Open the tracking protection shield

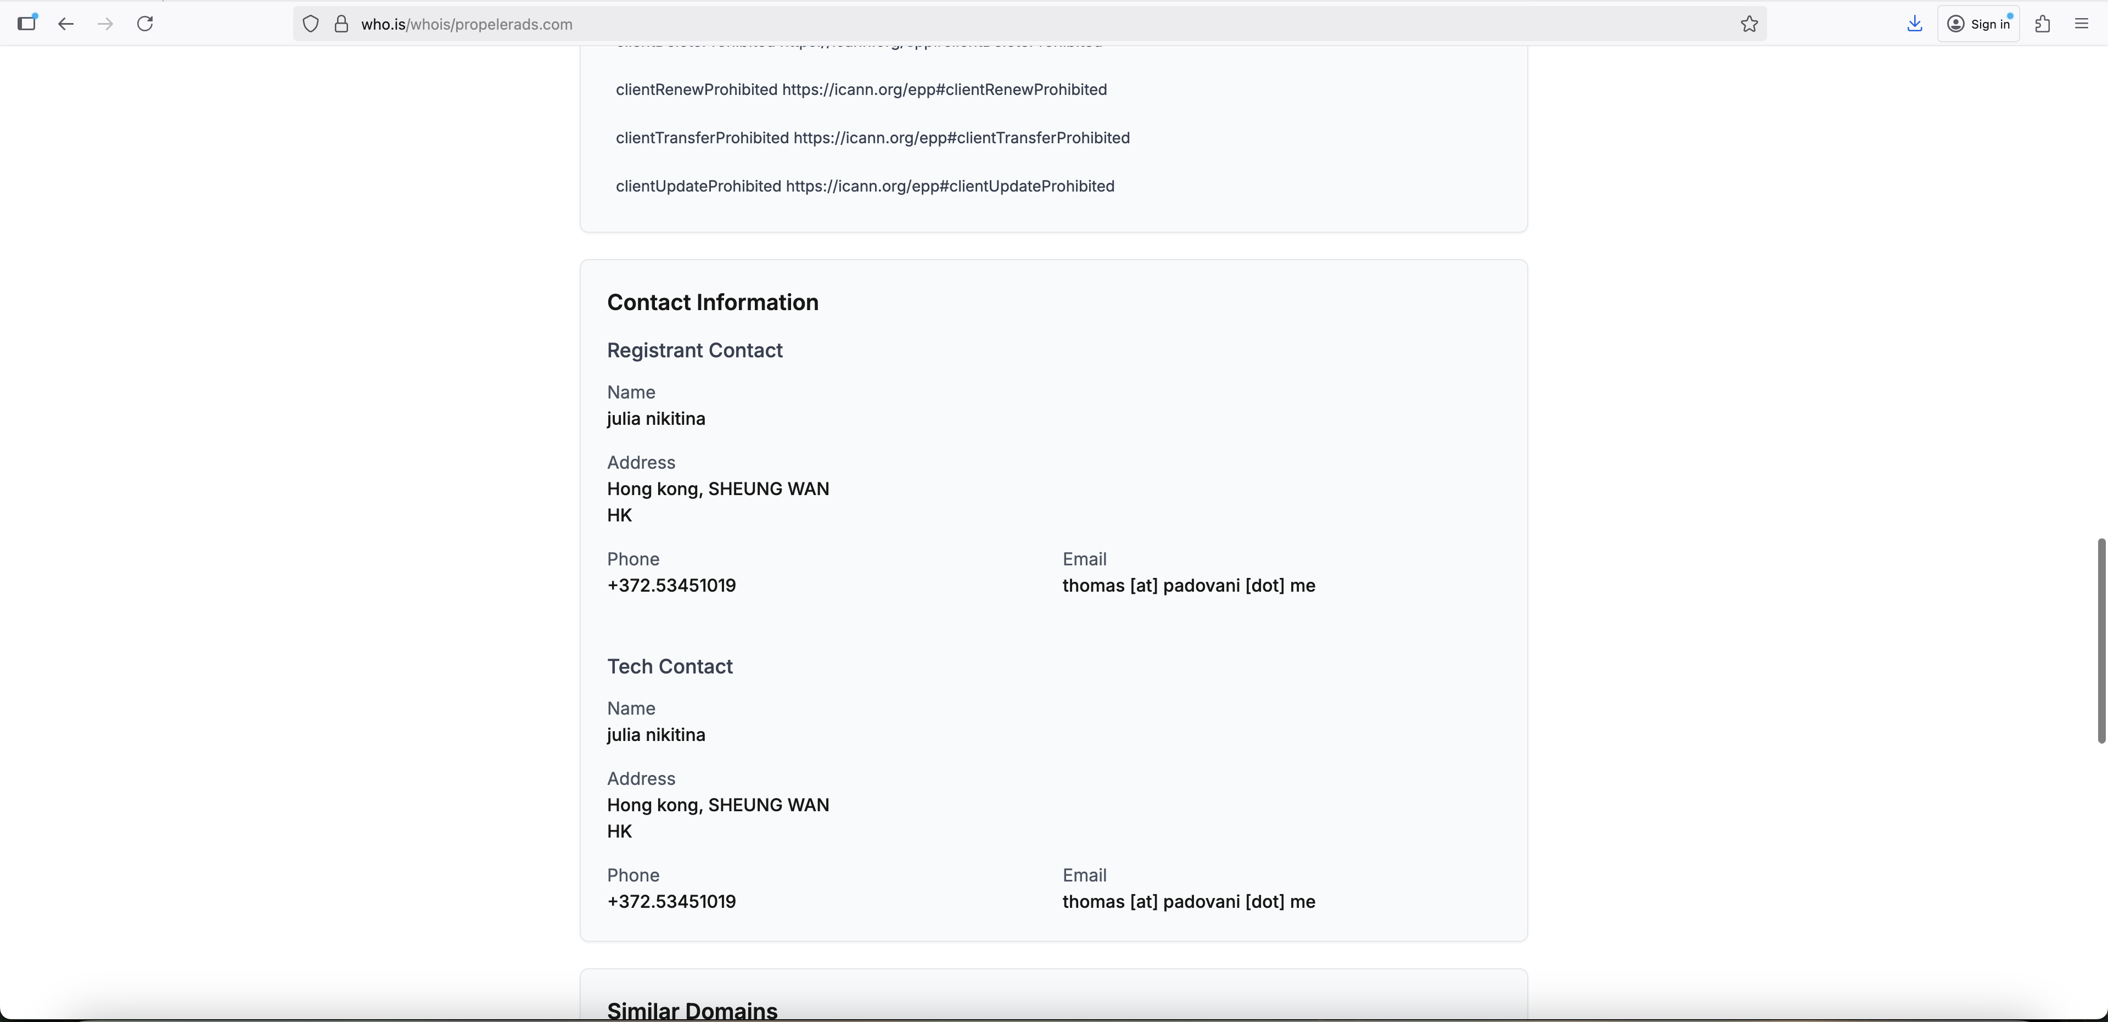click(310, 24)
